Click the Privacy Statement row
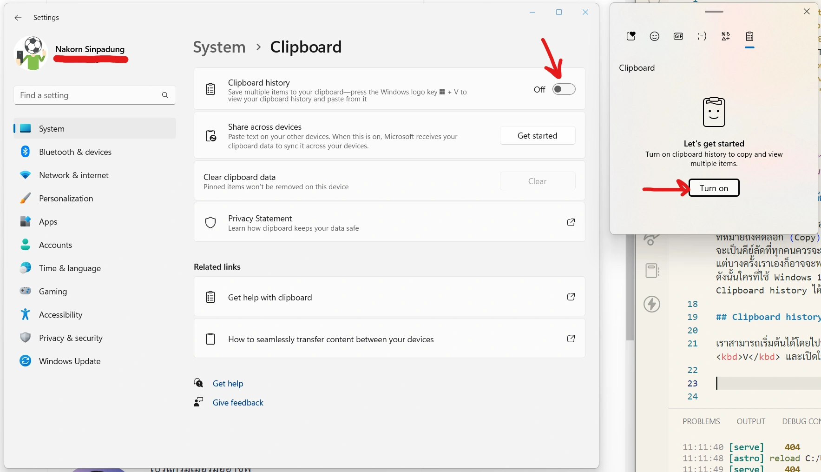Viewport: 821px width, 472px height. pos(389,222)
